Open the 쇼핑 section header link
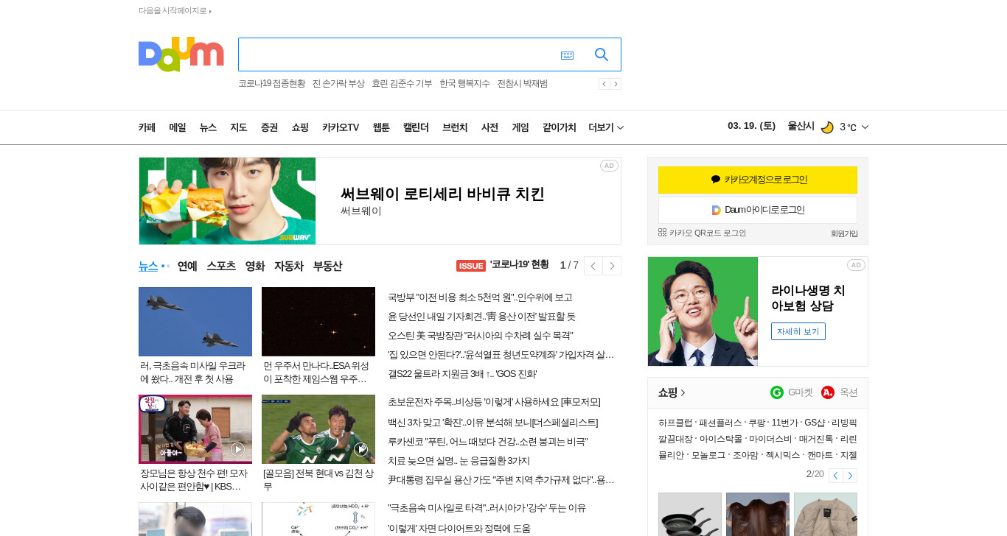This screenshot has height=536, width=1007. 672,392
